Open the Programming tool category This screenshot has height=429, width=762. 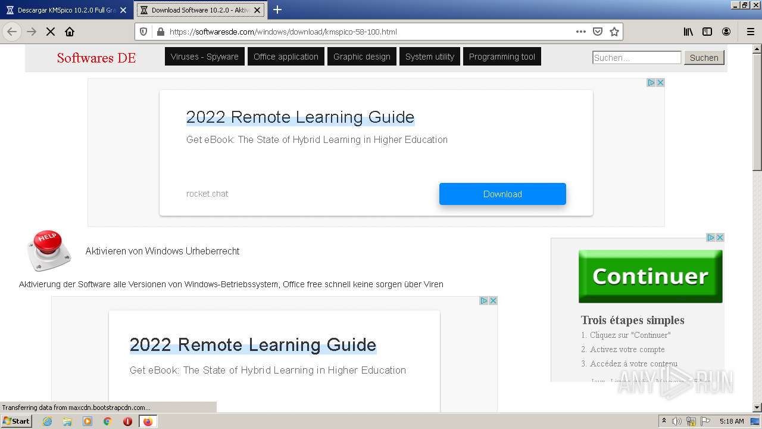[x=502, y=57]
